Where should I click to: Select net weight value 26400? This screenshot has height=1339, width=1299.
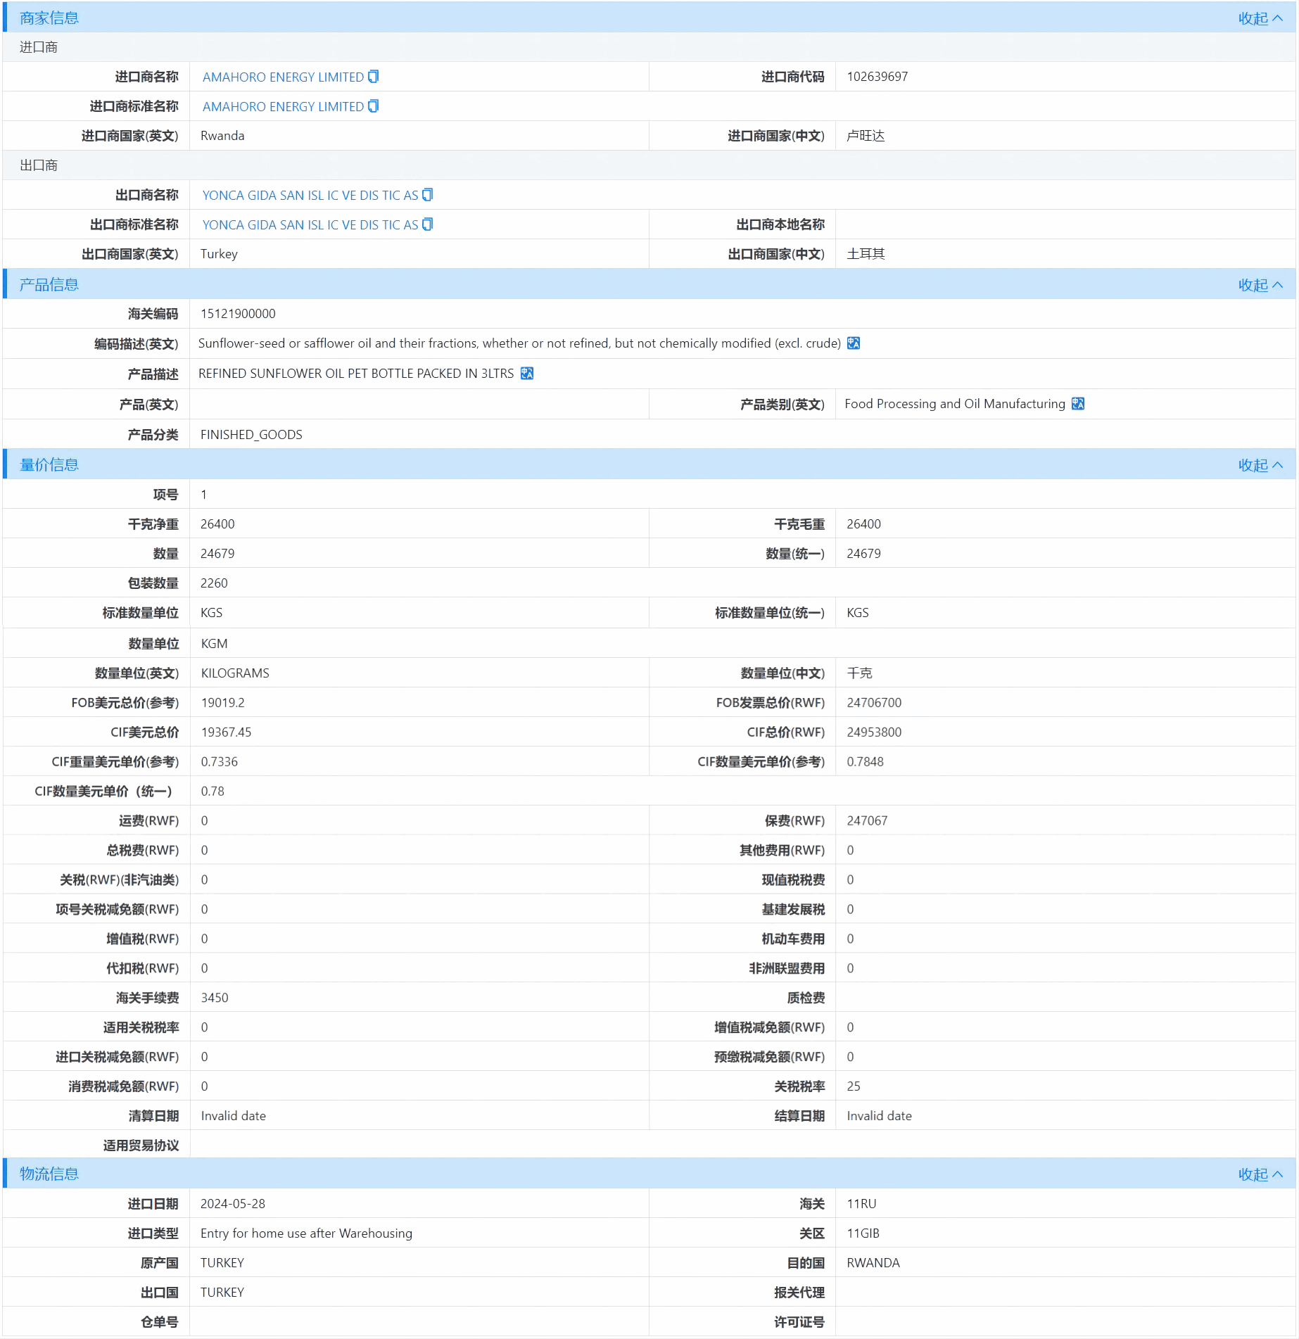pyautogui.click(x=217, y=524)
